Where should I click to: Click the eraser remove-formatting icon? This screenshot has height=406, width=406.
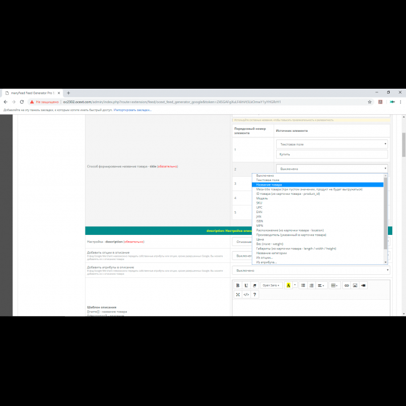pos(254,285)
